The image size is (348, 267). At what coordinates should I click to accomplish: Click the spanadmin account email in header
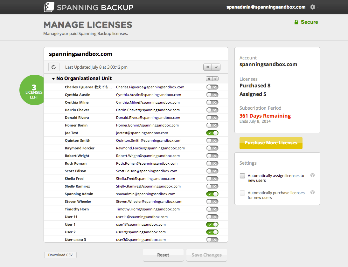(266, 7)
